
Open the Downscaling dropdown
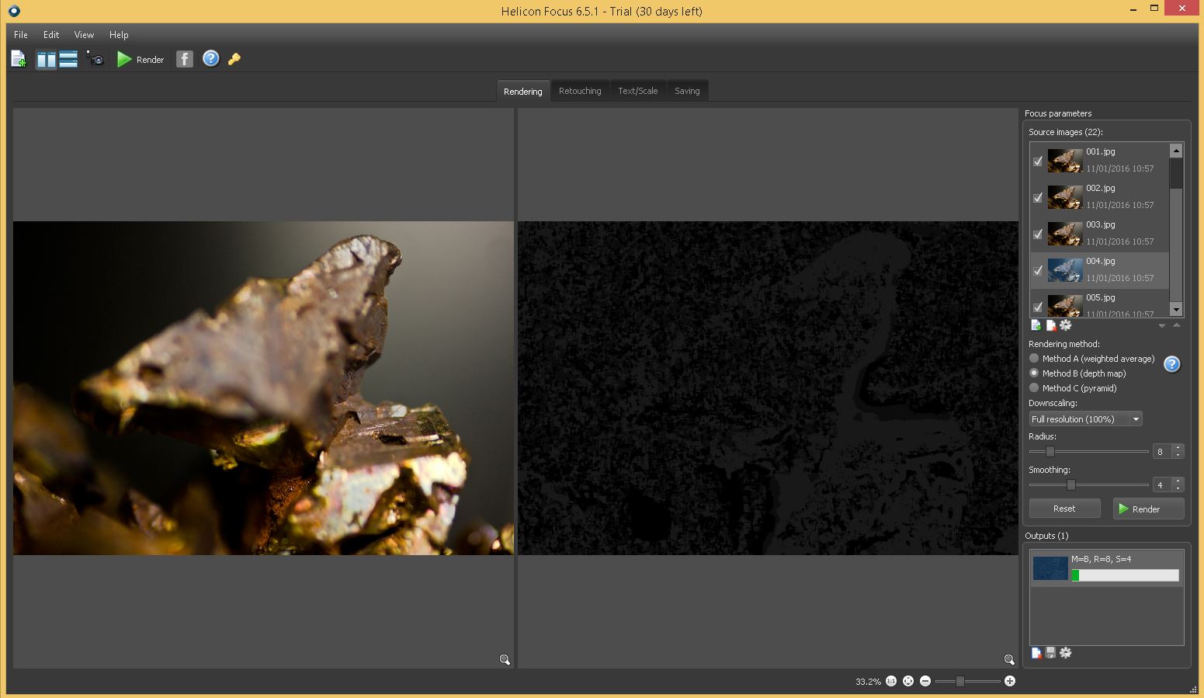pyautogui.click(x=1085, y=419)
